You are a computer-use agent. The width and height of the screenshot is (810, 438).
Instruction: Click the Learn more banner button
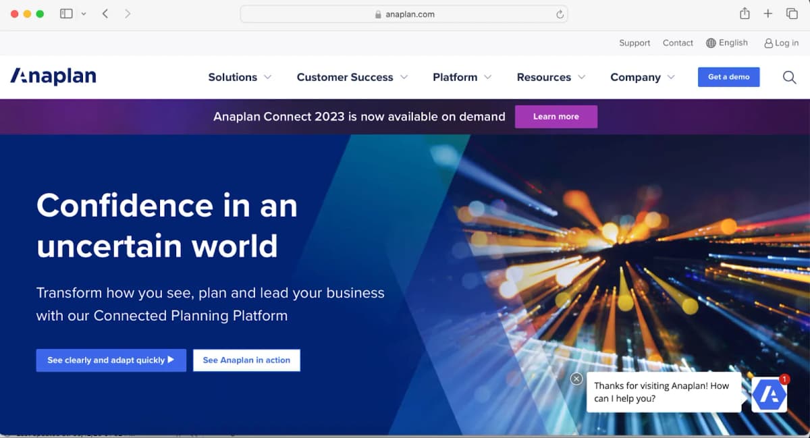[x=556, y=116]
